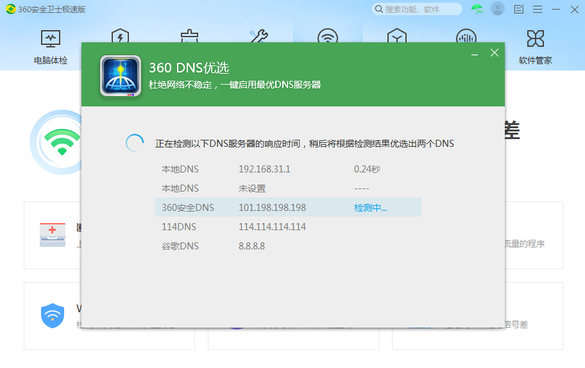Click the 8.8.8.8 address

click(x=252, y=246)
